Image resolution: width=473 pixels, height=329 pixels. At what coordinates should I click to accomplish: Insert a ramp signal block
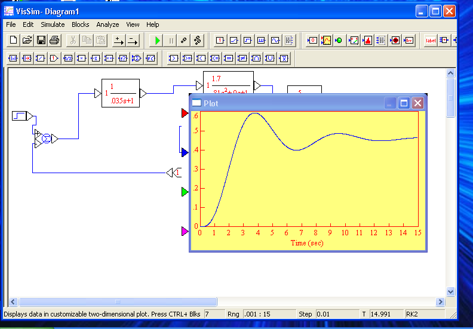tap(234, 41)
